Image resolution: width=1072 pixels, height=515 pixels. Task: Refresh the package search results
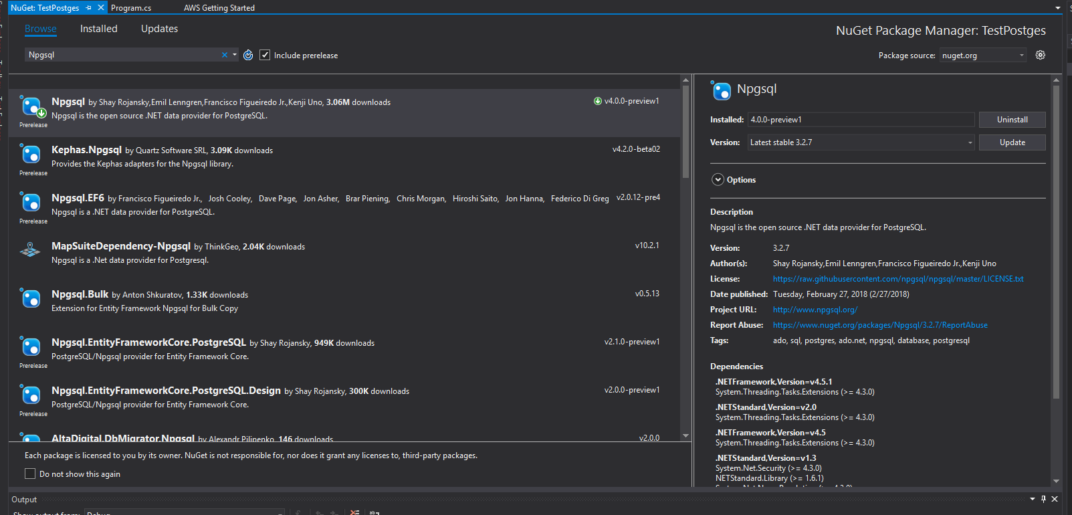click(248, 55)
